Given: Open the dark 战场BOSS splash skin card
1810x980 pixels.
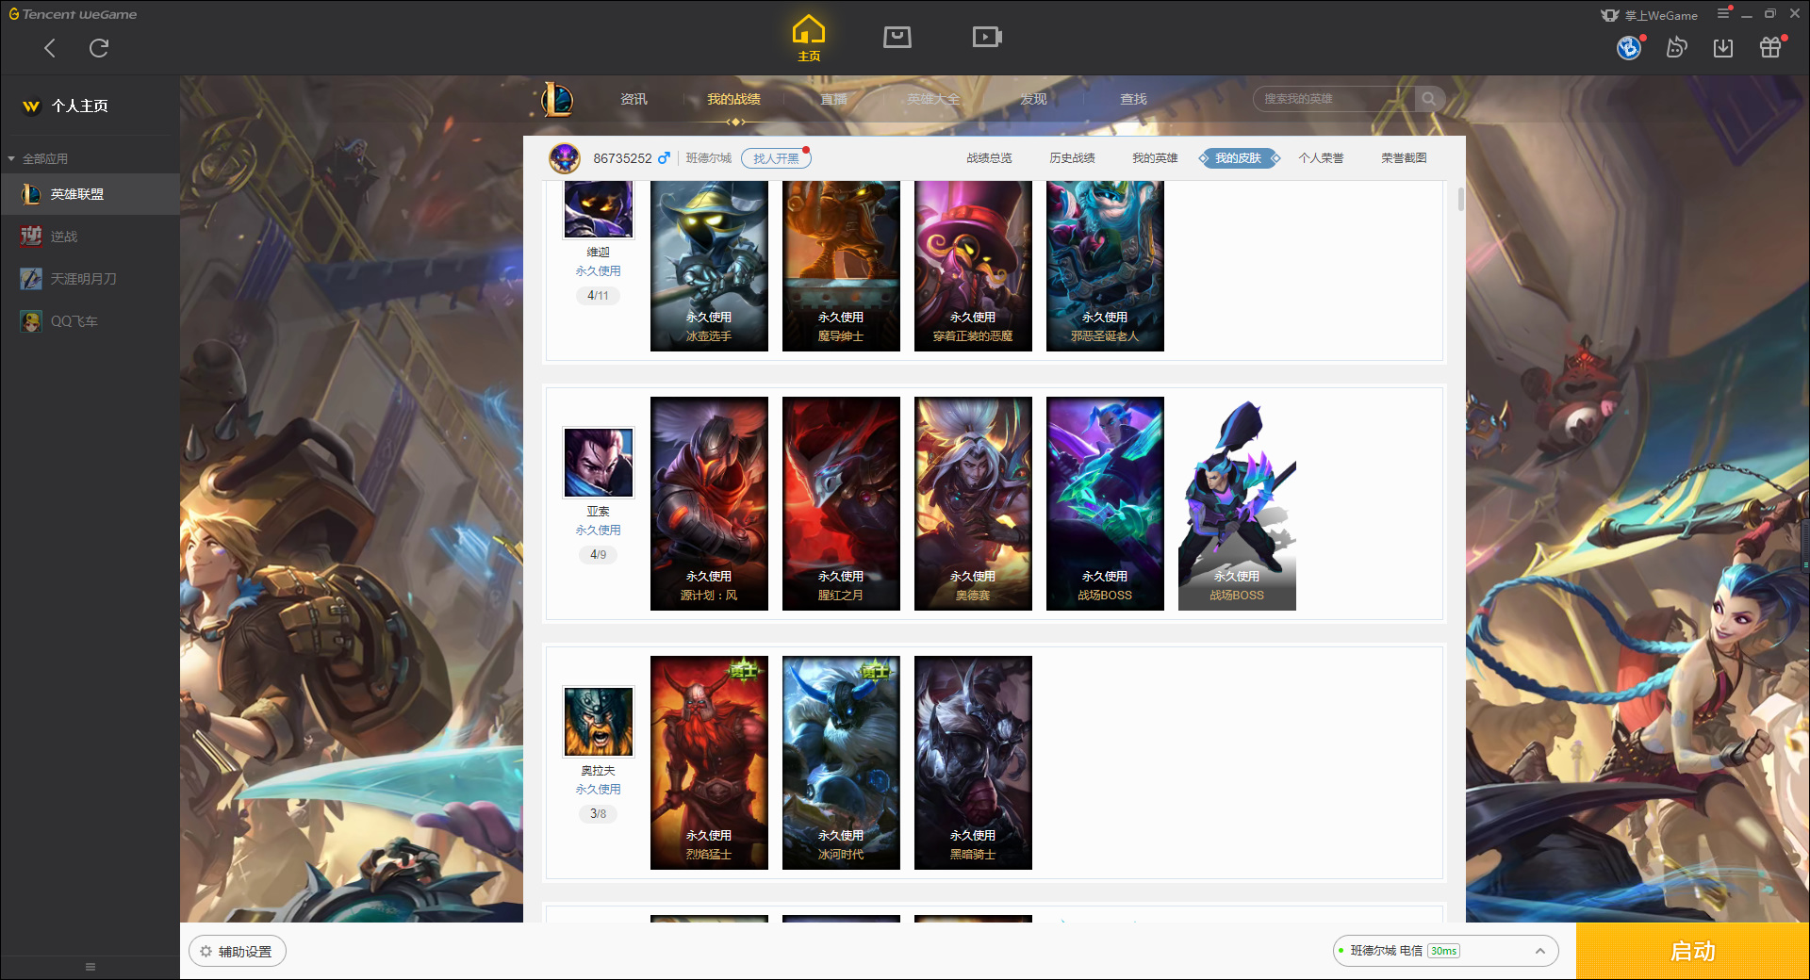Looking at the screenshot, I should click(1105, 503).
